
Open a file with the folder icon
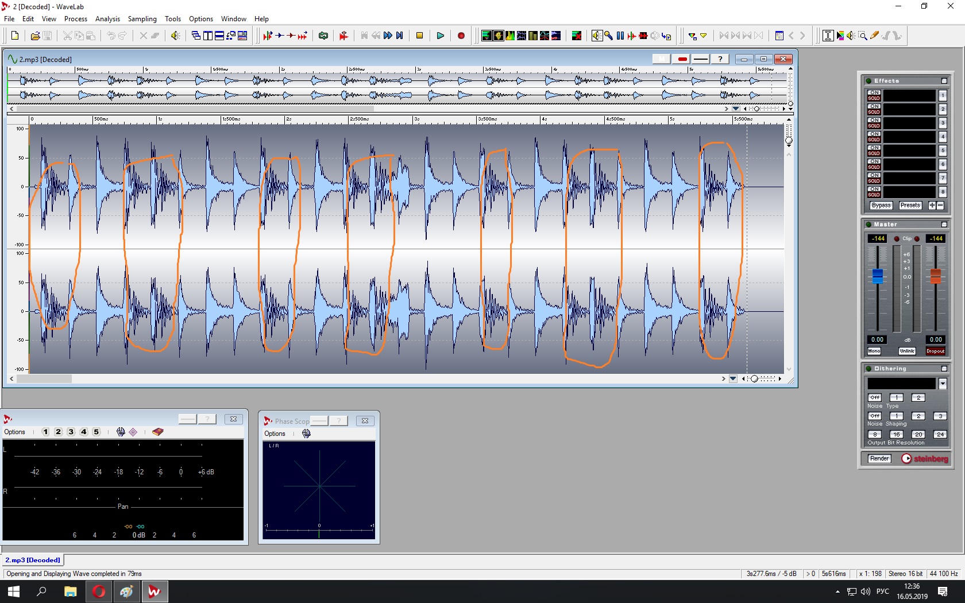tap(35, 36)
